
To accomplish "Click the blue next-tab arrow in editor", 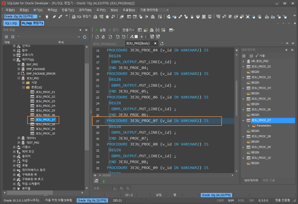I will click(x=293, y=43).
